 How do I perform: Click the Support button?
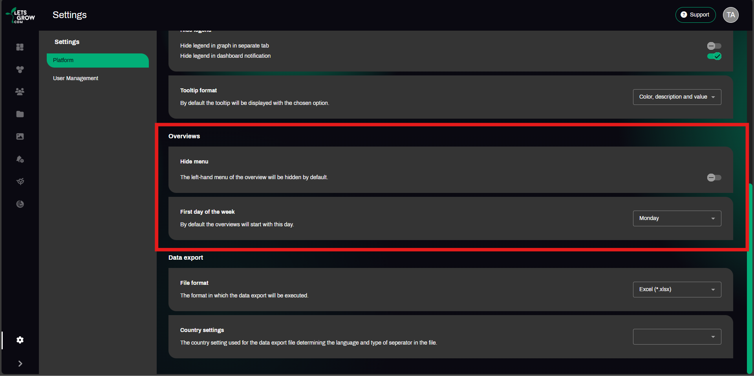click(x=695, y=15)
